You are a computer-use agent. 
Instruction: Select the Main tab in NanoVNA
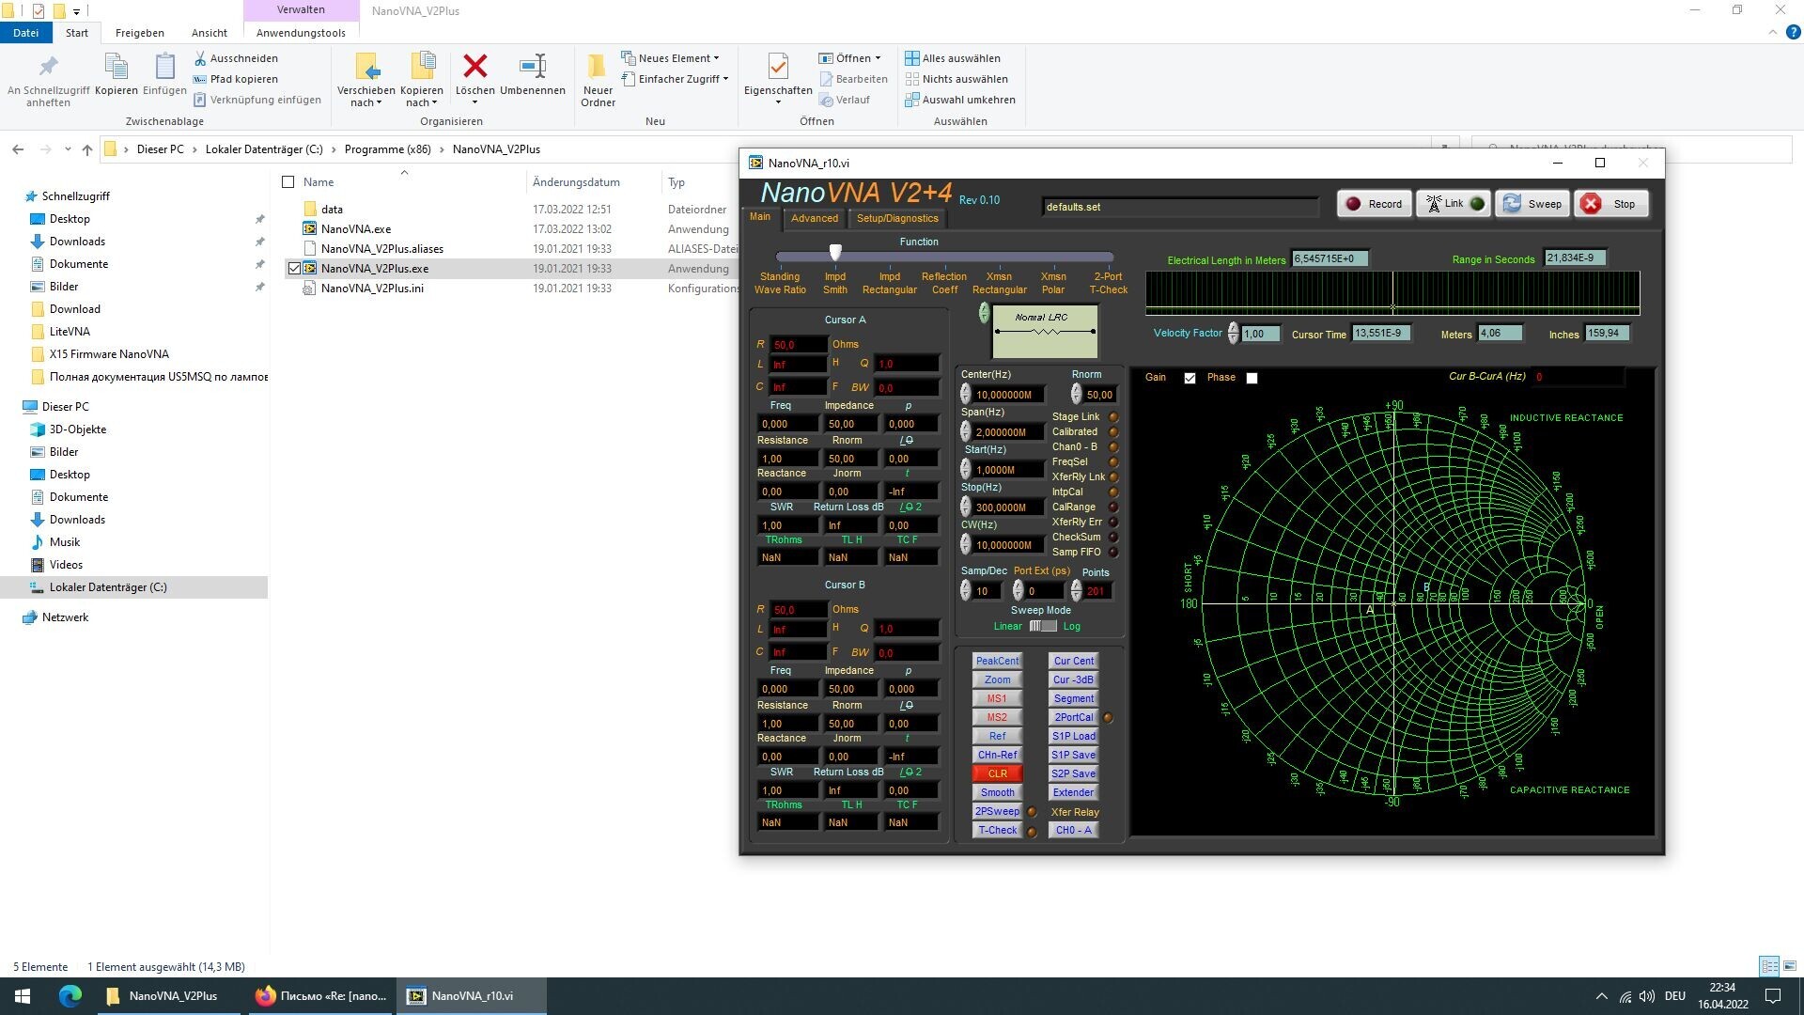[x=759, y=217]
